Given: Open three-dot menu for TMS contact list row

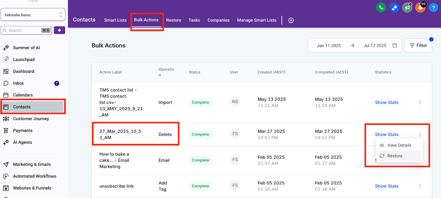Looking at the screenshot, I should click(420, 102).
